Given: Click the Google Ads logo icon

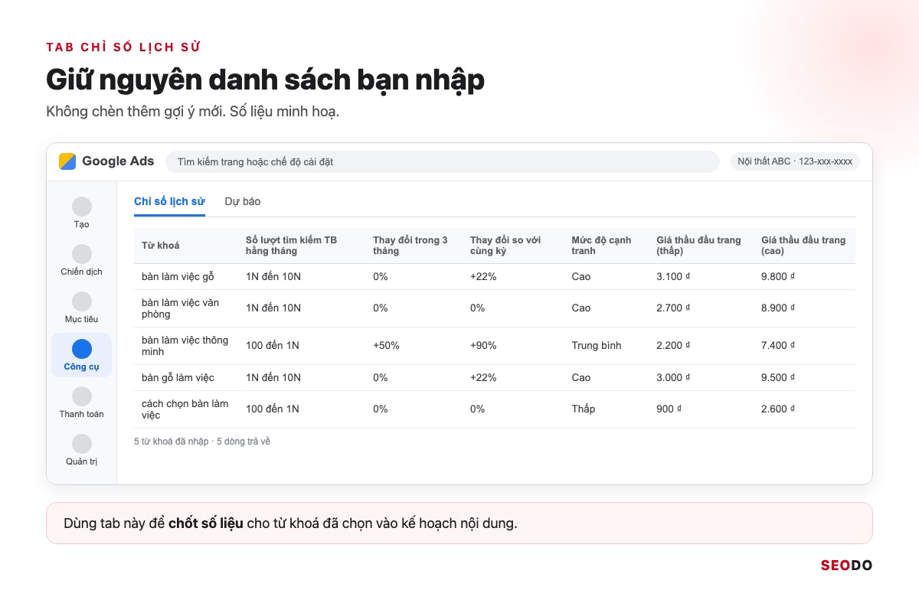Looking at the screenshot, I should [67, 161].
